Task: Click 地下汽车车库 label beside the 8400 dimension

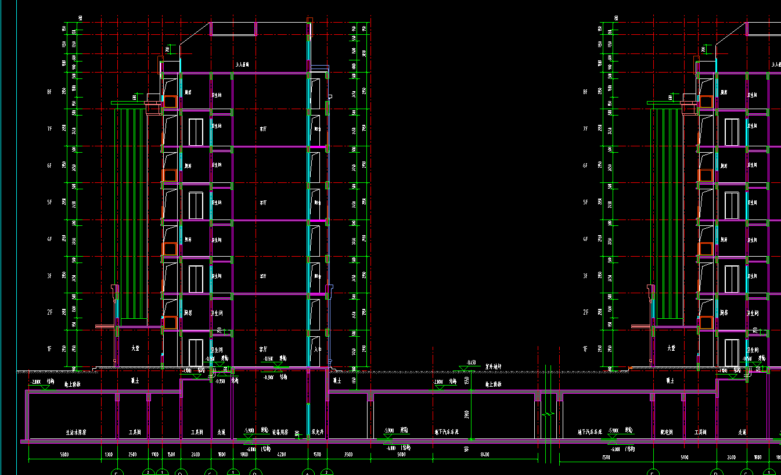Action: [x=447, y=432]
